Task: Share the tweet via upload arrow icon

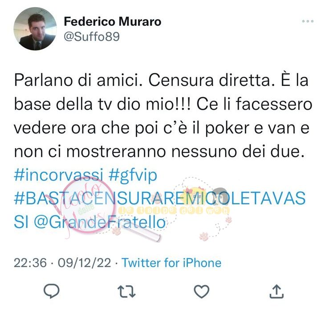Action: pos(276,291)
